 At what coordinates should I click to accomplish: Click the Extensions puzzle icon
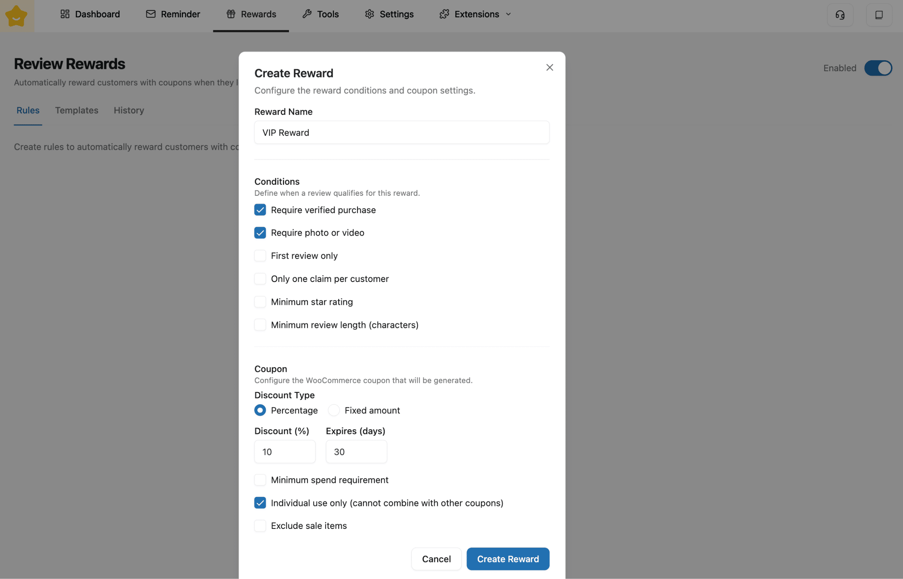pyautogui.click(x=444, y=14)
